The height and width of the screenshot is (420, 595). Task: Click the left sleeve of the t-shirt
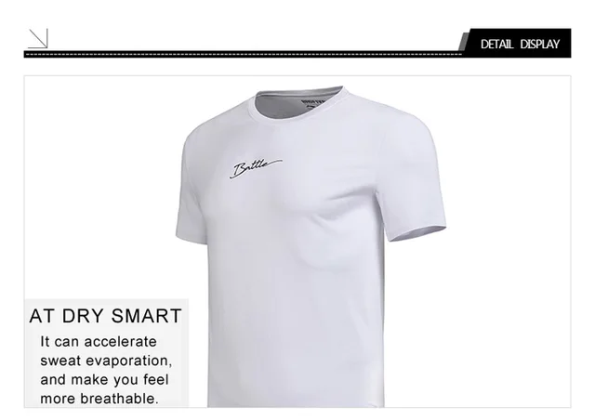[192, 190]
